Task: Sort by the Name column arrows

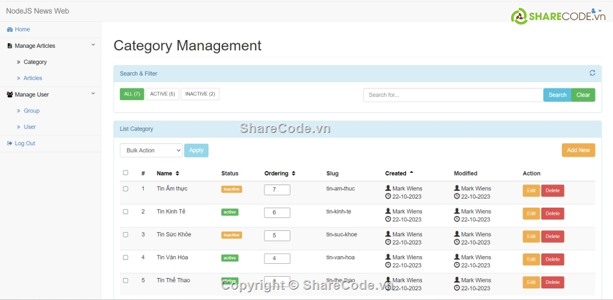Action: (177, 174)
